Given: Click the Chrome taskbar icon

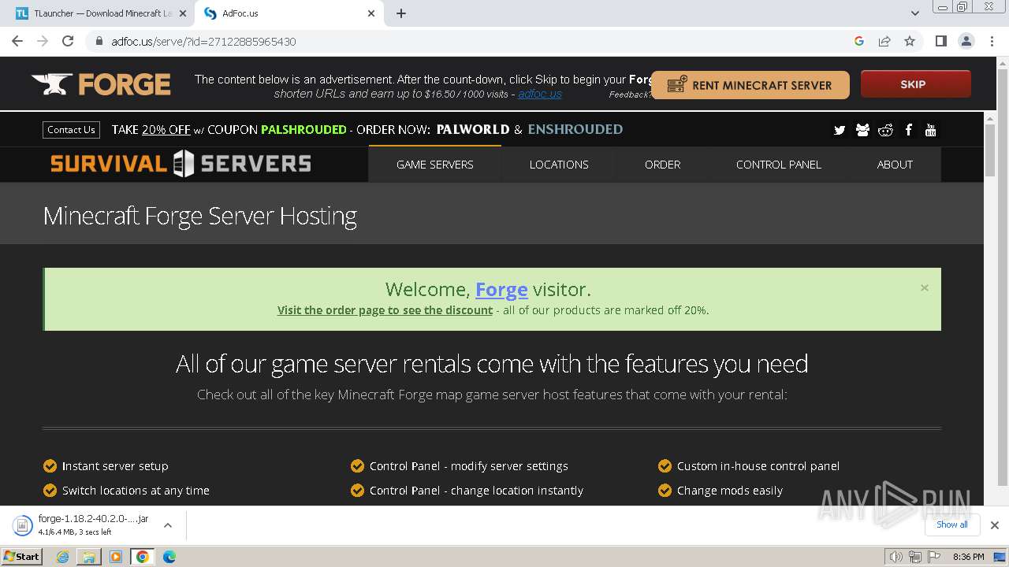Looking at the screenshot, I should pos(143,557).
